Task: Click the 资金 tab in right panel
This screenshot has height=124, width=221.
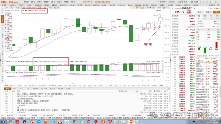Action: click(x=199, y=16)
